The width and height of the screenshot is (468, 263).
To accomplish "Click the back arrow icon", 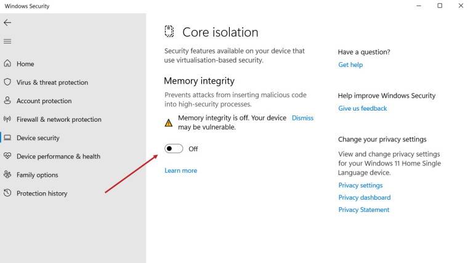I will [7, 22].
